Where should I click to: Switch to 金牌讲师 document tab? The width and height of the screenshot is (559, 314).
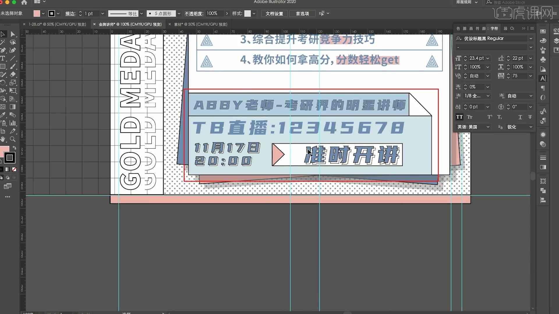click(130, 24)
